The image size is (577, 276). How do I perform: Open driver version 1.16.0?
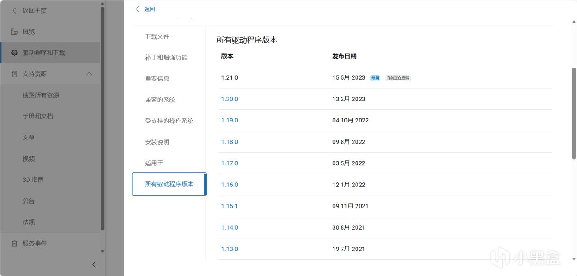click(229, 185)
